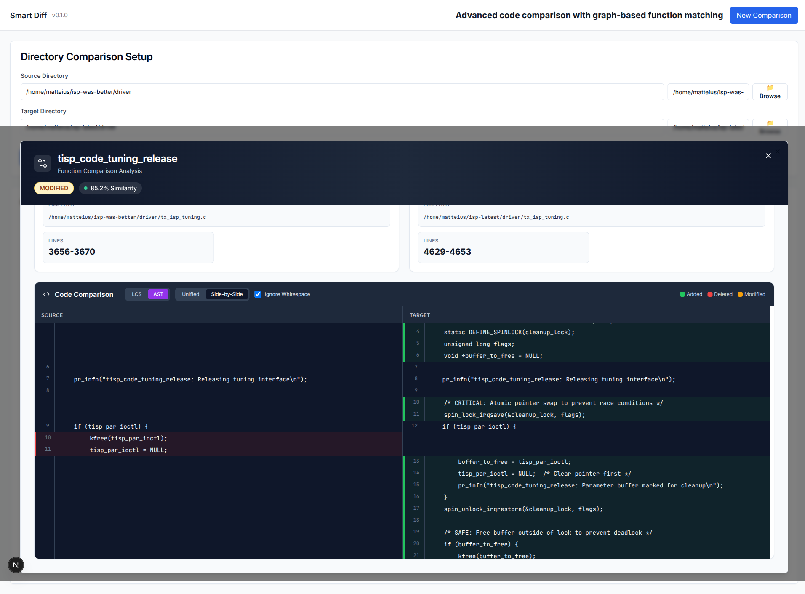The height and width of the screenshot is (594, 805).
Task: Switch to Unified view
Action: point(190,294)
